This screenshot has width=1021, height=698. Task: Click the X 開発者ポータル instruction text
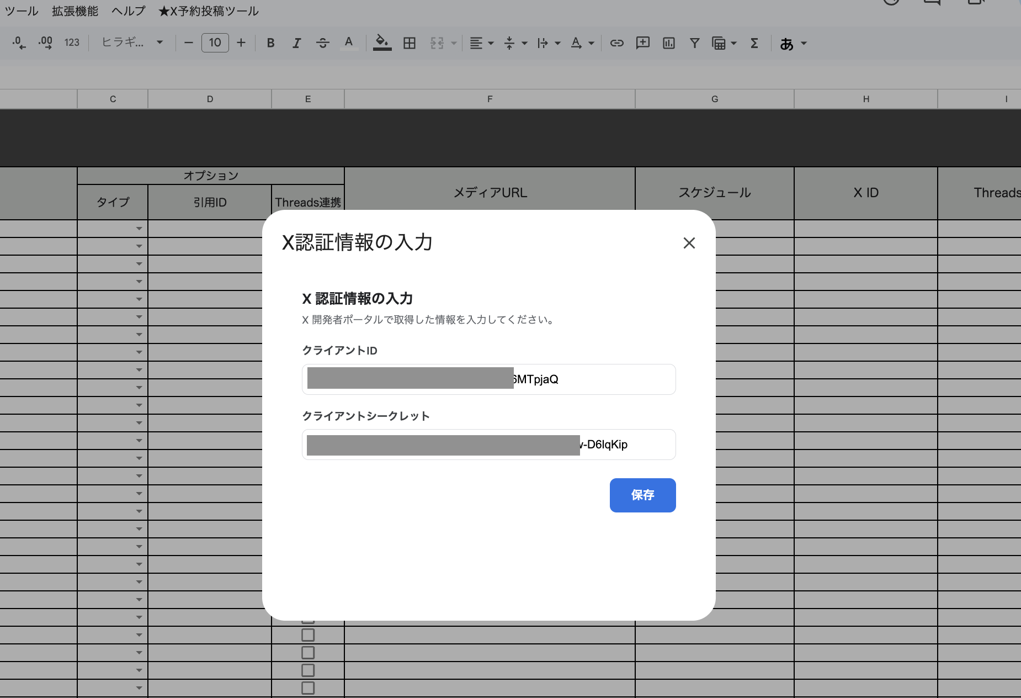428,320
